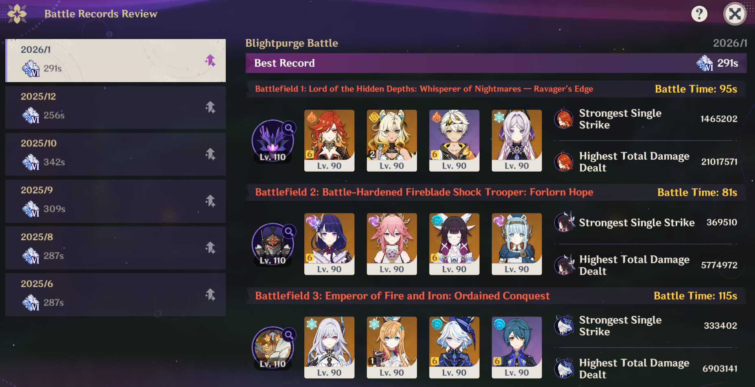Click the Strongest Single Strike icon for Battlefield 1

tap(564, 119)
